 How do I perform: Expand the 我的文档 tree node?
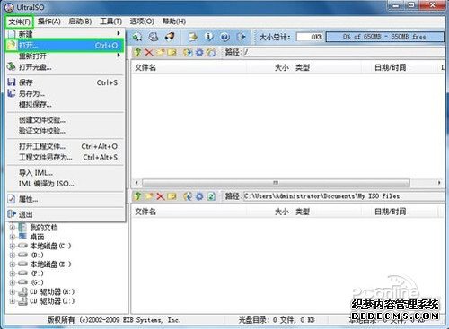(13, 228)
